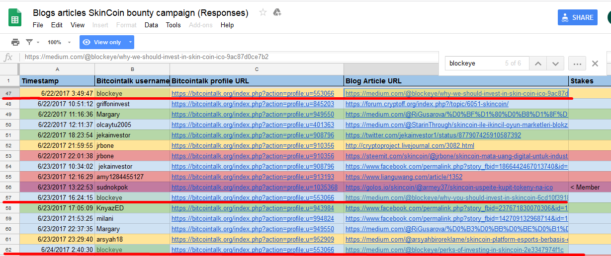
Task: Open the Edit menu
Action: 57,25
